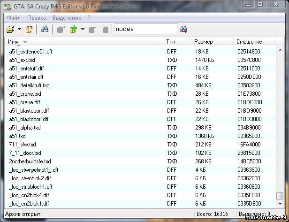Image resolution: width=289 pixels, height=222 pixels.
Task: Open archive with the folder icon
Action: pos(10,29)
